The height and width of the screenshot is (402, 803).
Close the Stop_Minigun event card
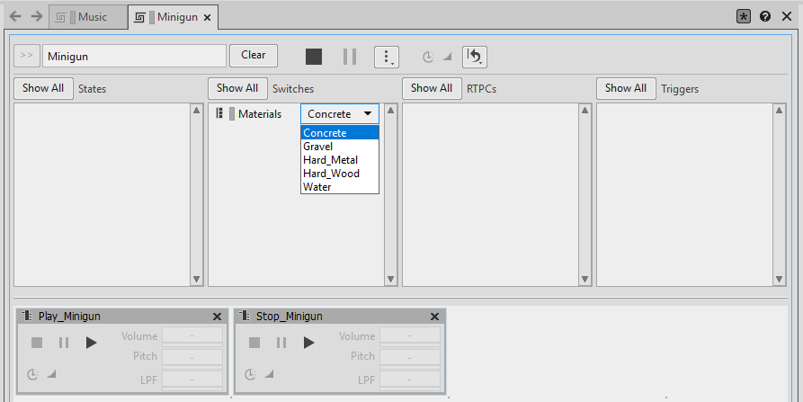[x=435, y=317]
